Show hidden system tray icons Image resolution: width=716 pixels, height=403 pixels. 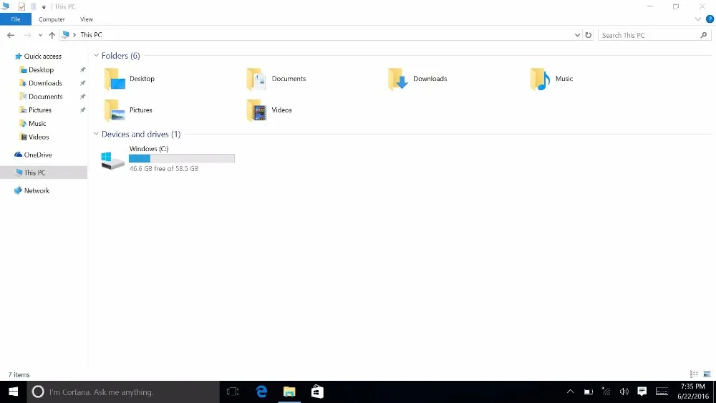[570, 392]
